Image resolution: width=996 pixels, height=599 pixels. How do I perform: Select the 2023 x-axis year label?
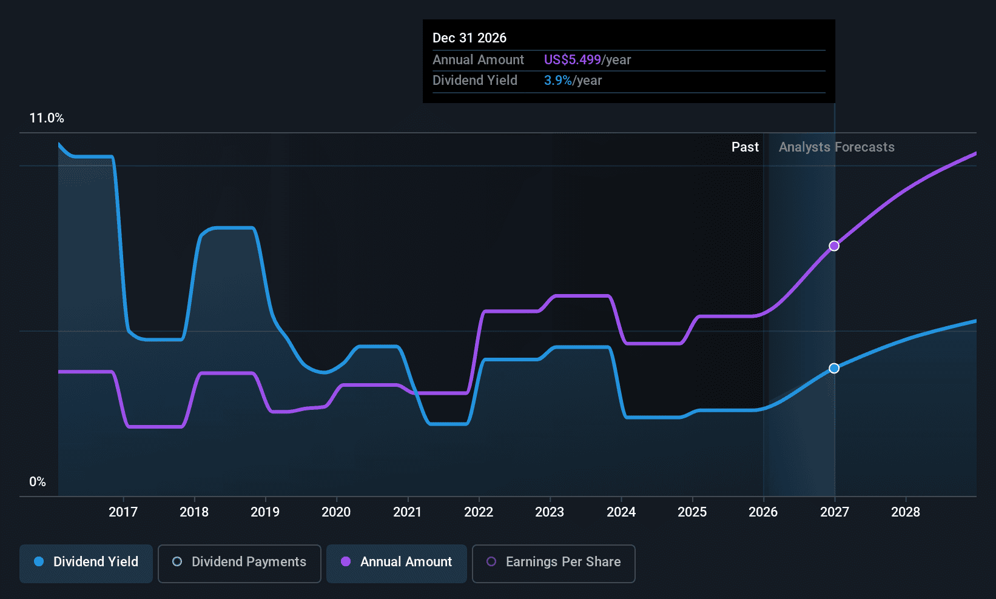[550, 512]
